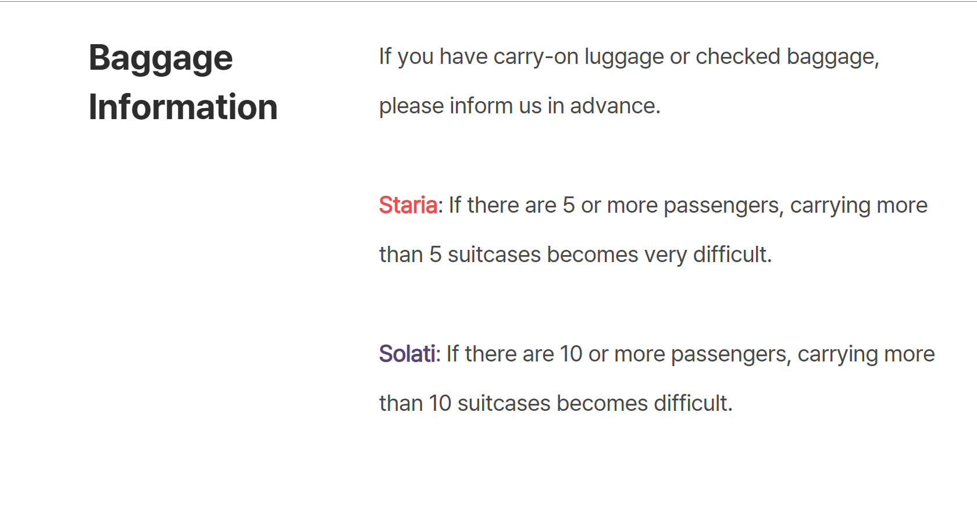Click the phrase 'checked baggage,'
This screenshot has height=523, width=977.
787,56
